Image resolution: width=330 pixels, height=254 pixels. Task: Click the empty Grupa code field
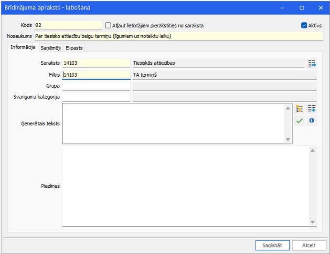tap(96, 86)
